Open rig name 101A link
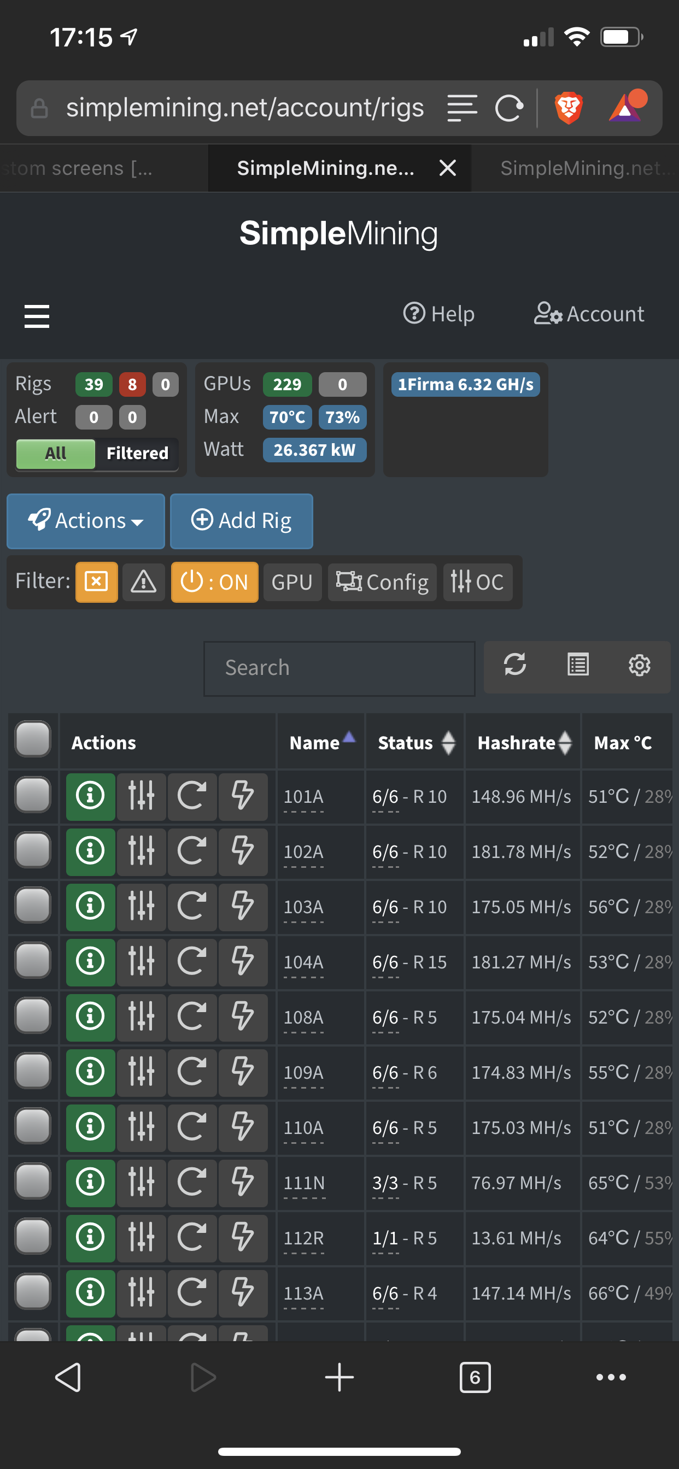Screen dimensions: 679x1469 pos(303,796)
